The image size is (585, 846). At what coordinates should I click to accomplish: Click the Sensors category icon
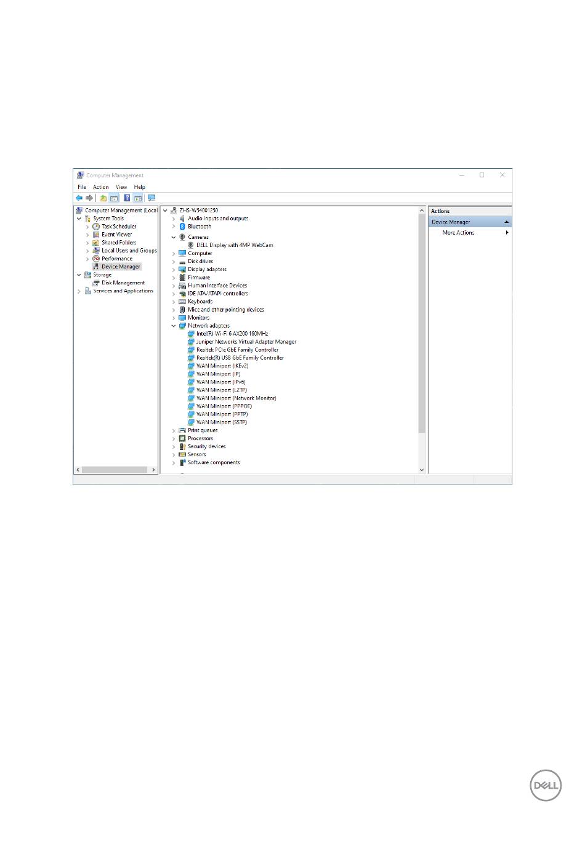[x=182, y=454]
